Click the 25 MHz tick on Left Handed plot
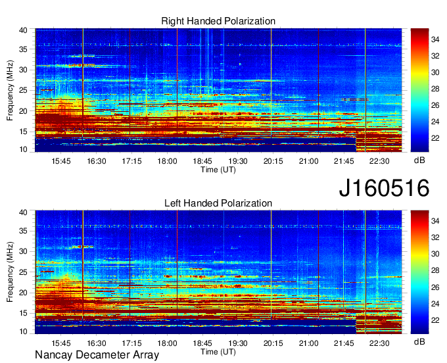The image size is (447, 363). click(x=24, y=272)
